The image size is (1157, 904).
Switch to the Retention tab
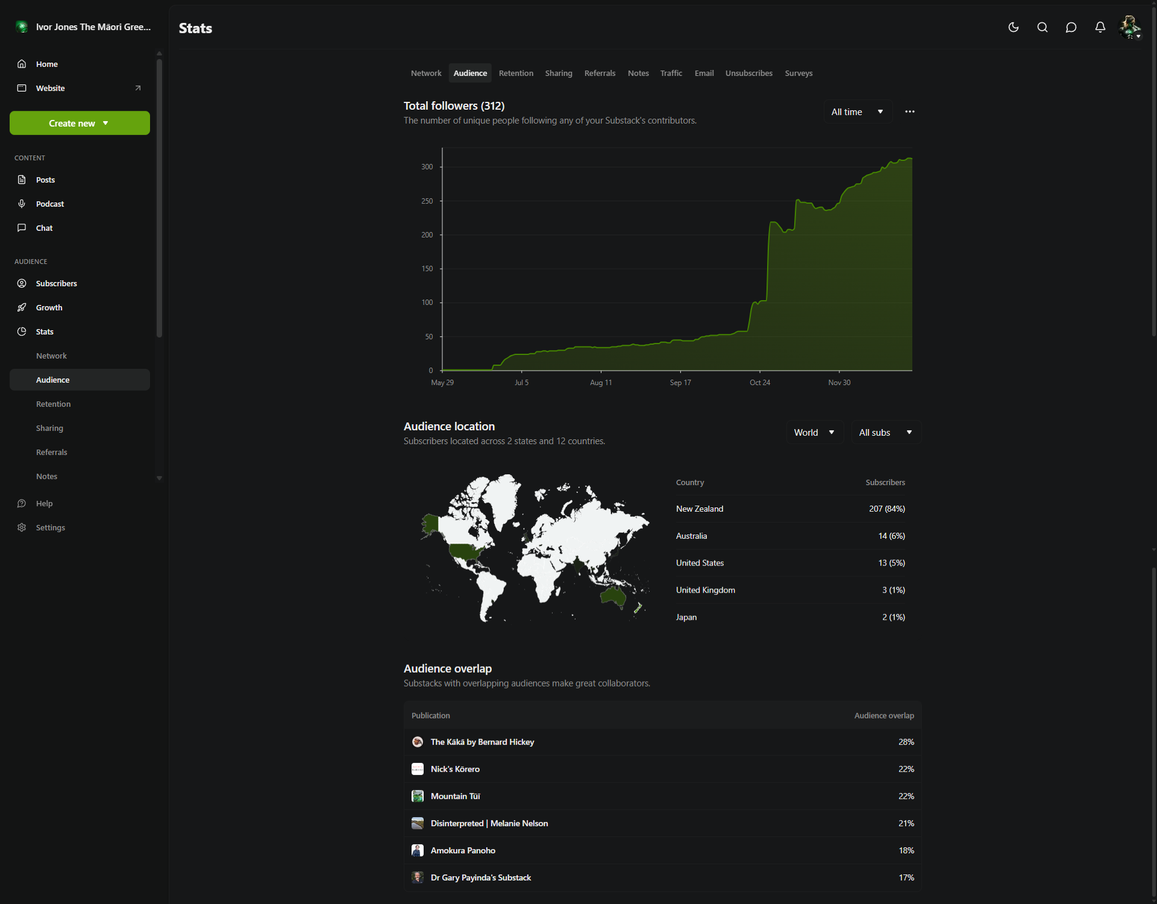point(516,73)
